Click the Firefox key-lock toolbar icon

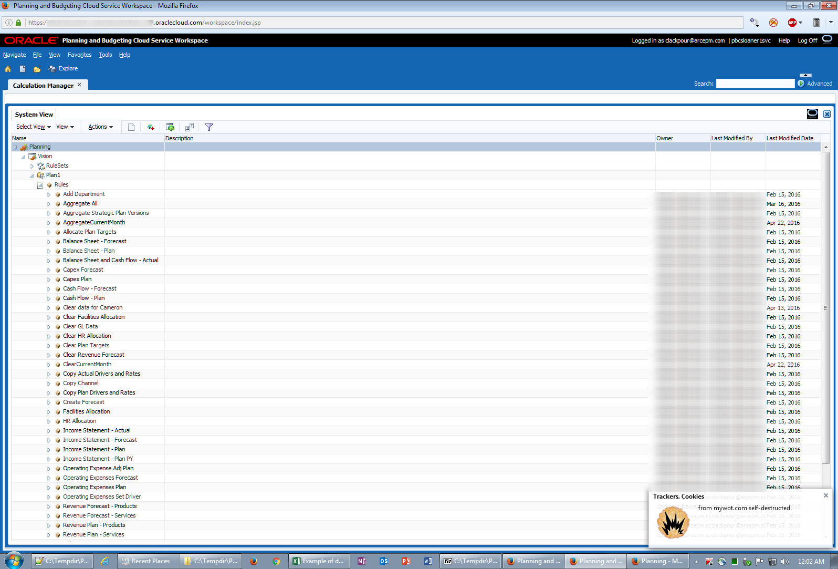coord(754,23)
